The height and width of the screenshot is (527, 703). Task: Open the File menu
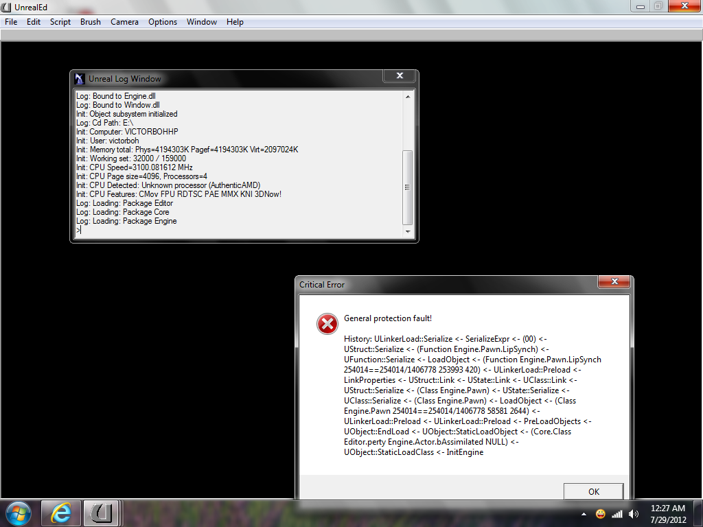[x=11, y=22]
